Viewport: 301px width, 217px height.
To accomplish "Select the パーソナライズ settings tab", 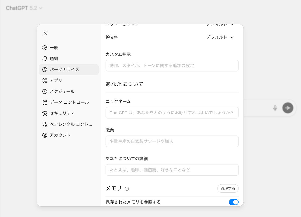I will tap(69, 69).
